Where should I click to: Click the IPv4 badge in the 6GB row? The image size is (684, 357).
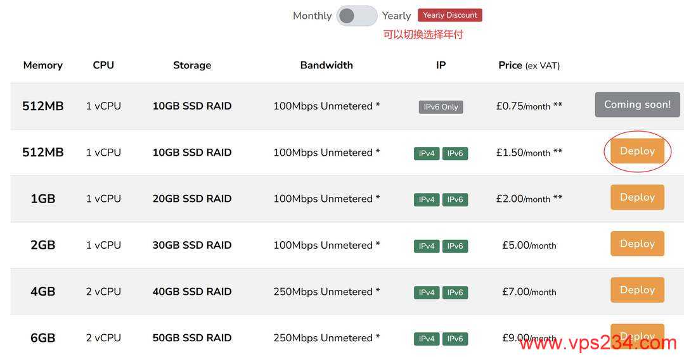tap(427, 339)
